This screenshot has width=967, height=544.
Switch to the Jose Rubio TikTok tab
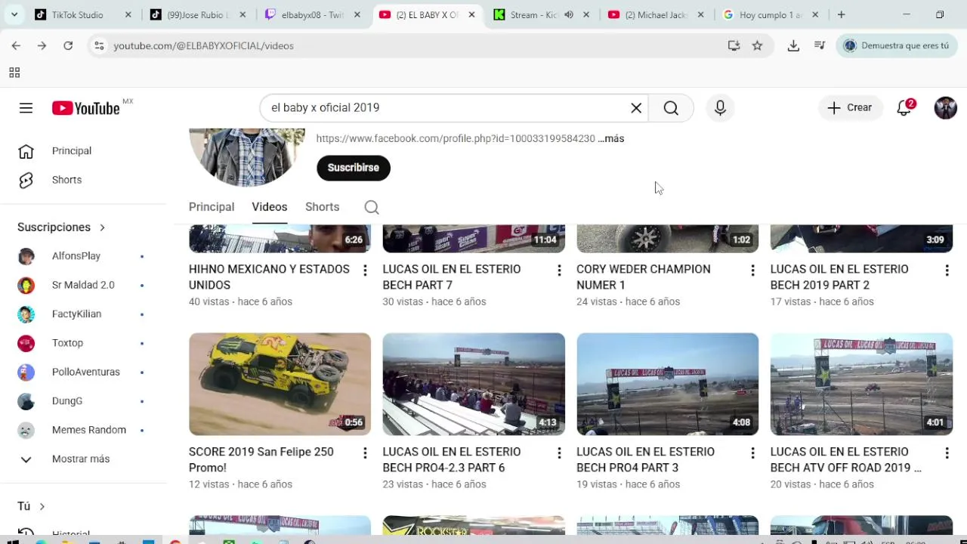tap(198, 14)
